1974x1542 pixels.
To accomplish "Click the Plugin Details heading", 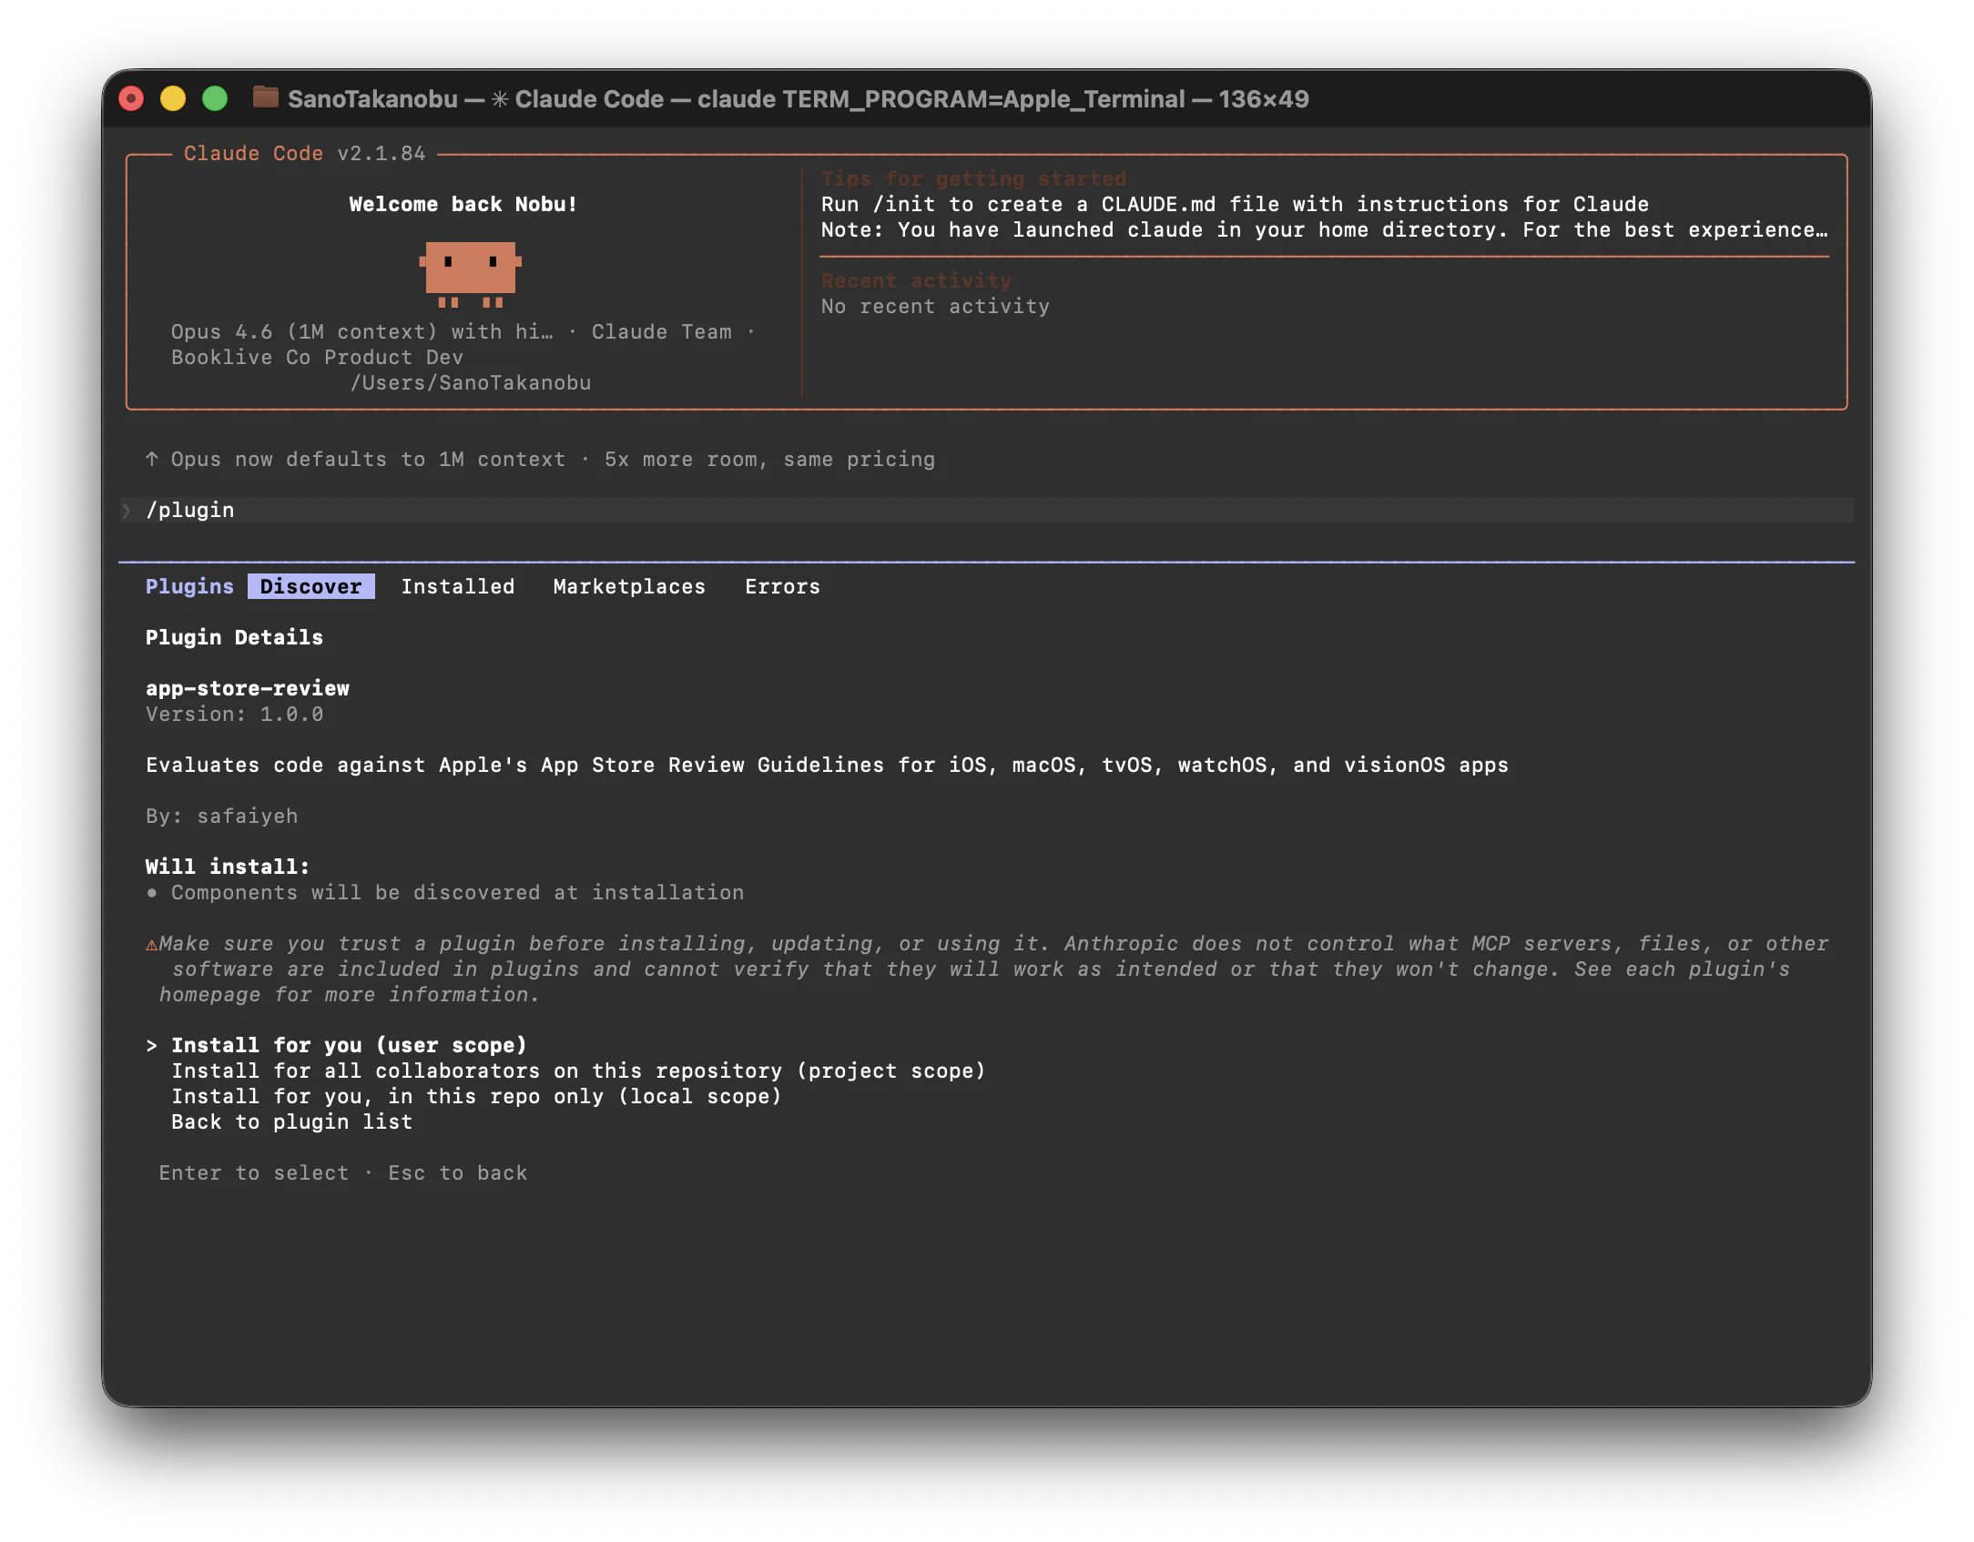I will click(x=234, y=637).
